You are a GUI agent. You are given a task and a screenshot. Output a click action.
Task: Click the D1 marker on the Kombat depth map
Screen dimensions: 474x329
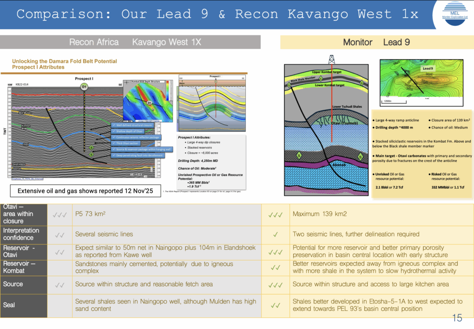149,102
